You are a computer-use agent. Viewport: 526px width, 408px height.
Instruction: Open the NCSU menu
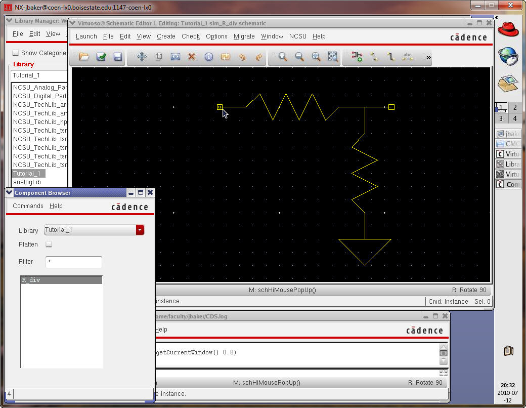click(x=297, y=36)
